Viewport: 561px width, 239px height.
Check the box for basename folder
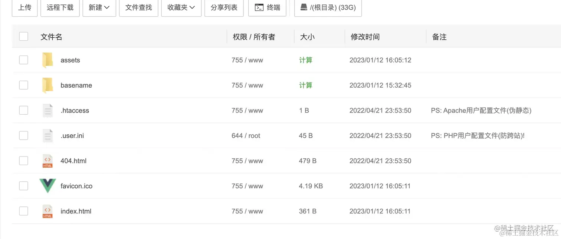[24, 85]
